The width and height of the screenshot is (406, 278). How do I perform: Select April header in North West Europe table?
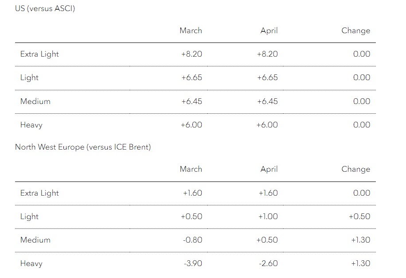pos(269,170)
